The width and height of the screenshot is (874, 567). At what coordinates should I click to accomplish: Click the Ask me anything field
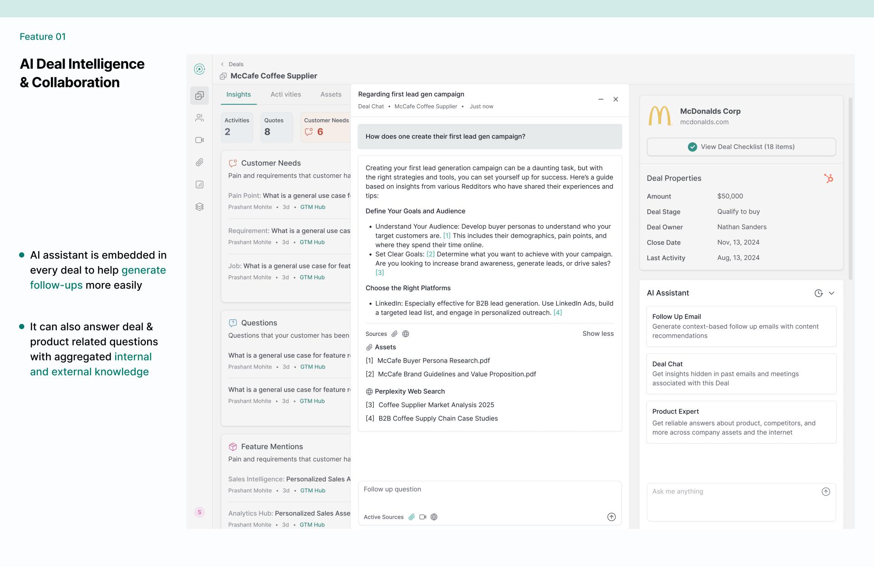click(733, 501)
